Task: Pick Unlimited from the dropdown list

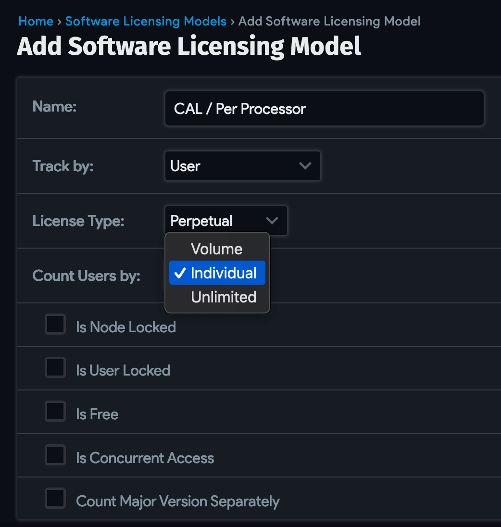Action: tap(217, 297)
